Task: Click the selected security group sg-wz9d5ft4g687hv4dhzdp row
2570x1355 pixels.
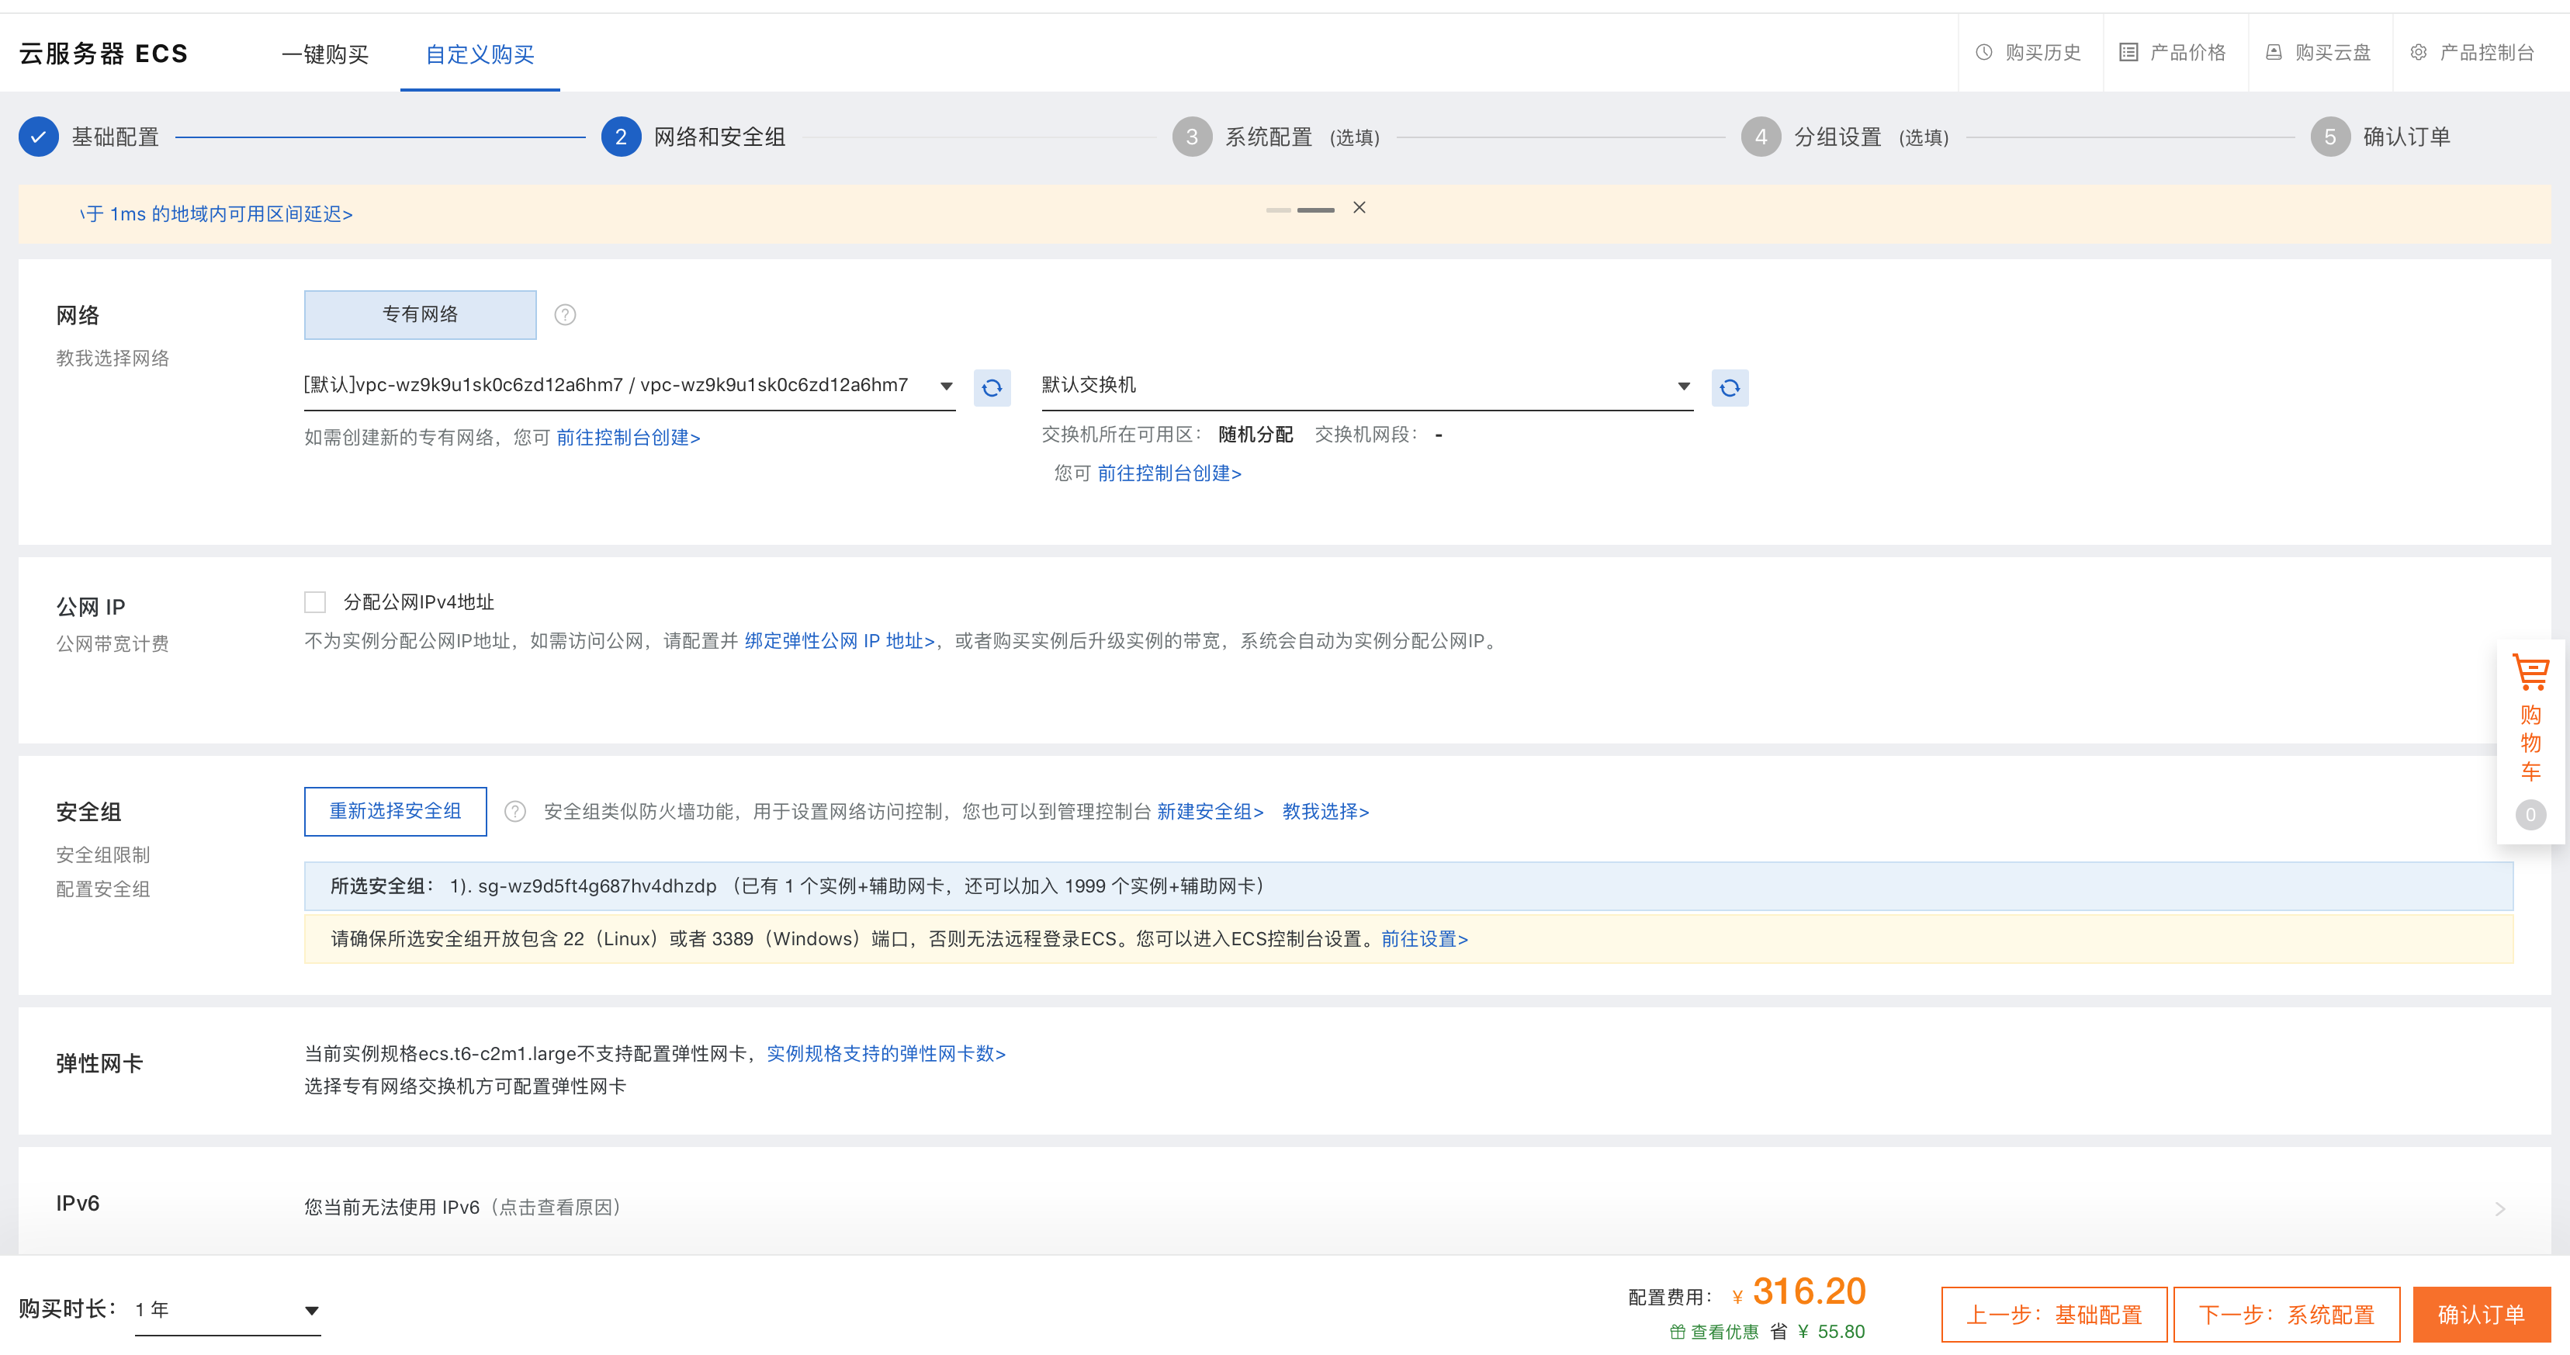Action: point(1408,886)
